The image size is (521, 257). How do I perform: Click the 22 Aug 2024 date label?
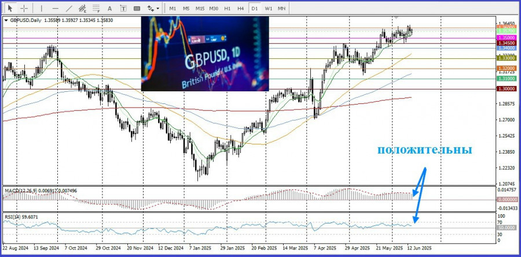click(15, 248)
